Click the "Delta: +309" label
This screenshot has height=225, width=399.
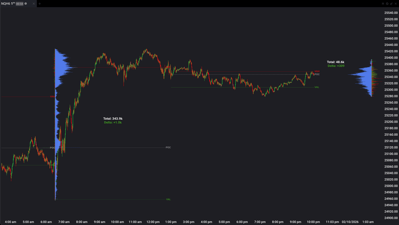pyautogui.click(x=336, y=66)
